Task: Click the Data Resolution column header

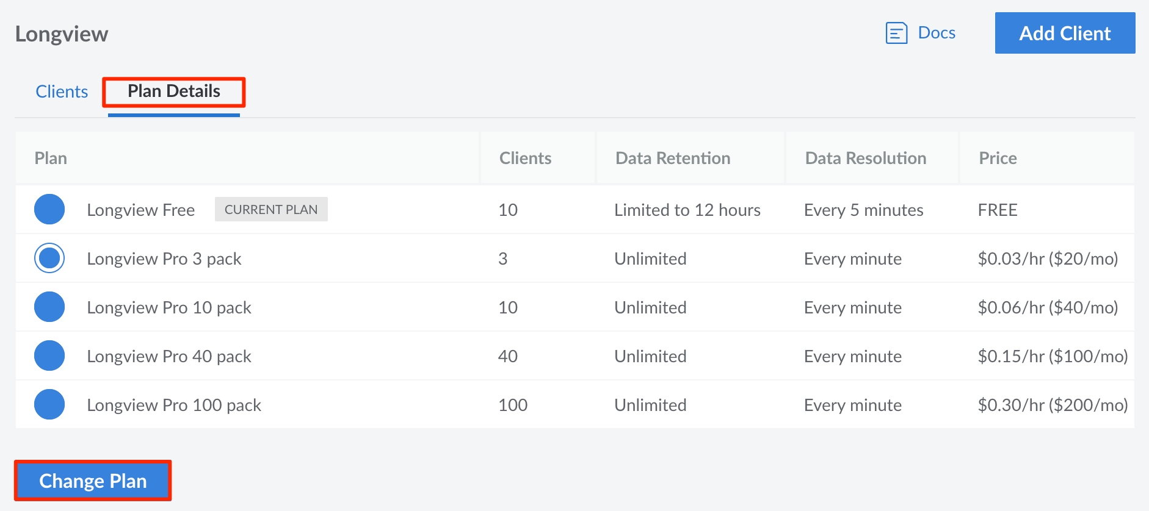Action: click(865, 159)
